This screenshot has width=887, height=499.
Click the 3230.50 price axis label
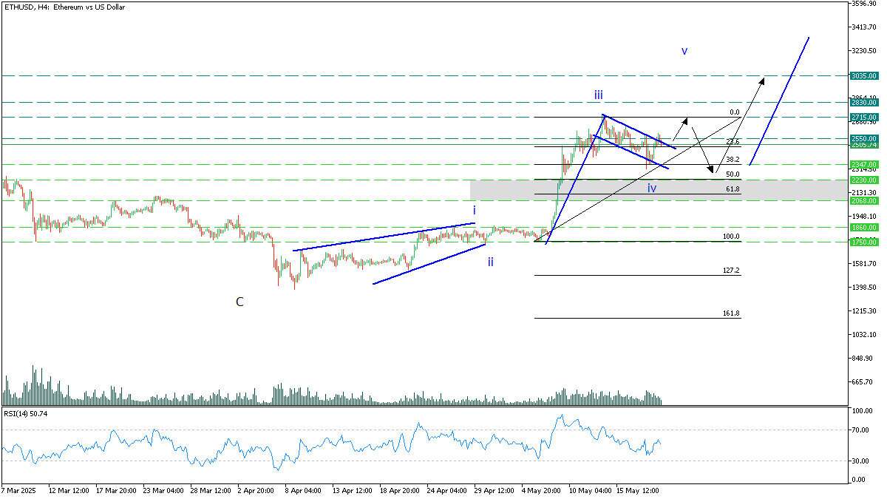864,50
